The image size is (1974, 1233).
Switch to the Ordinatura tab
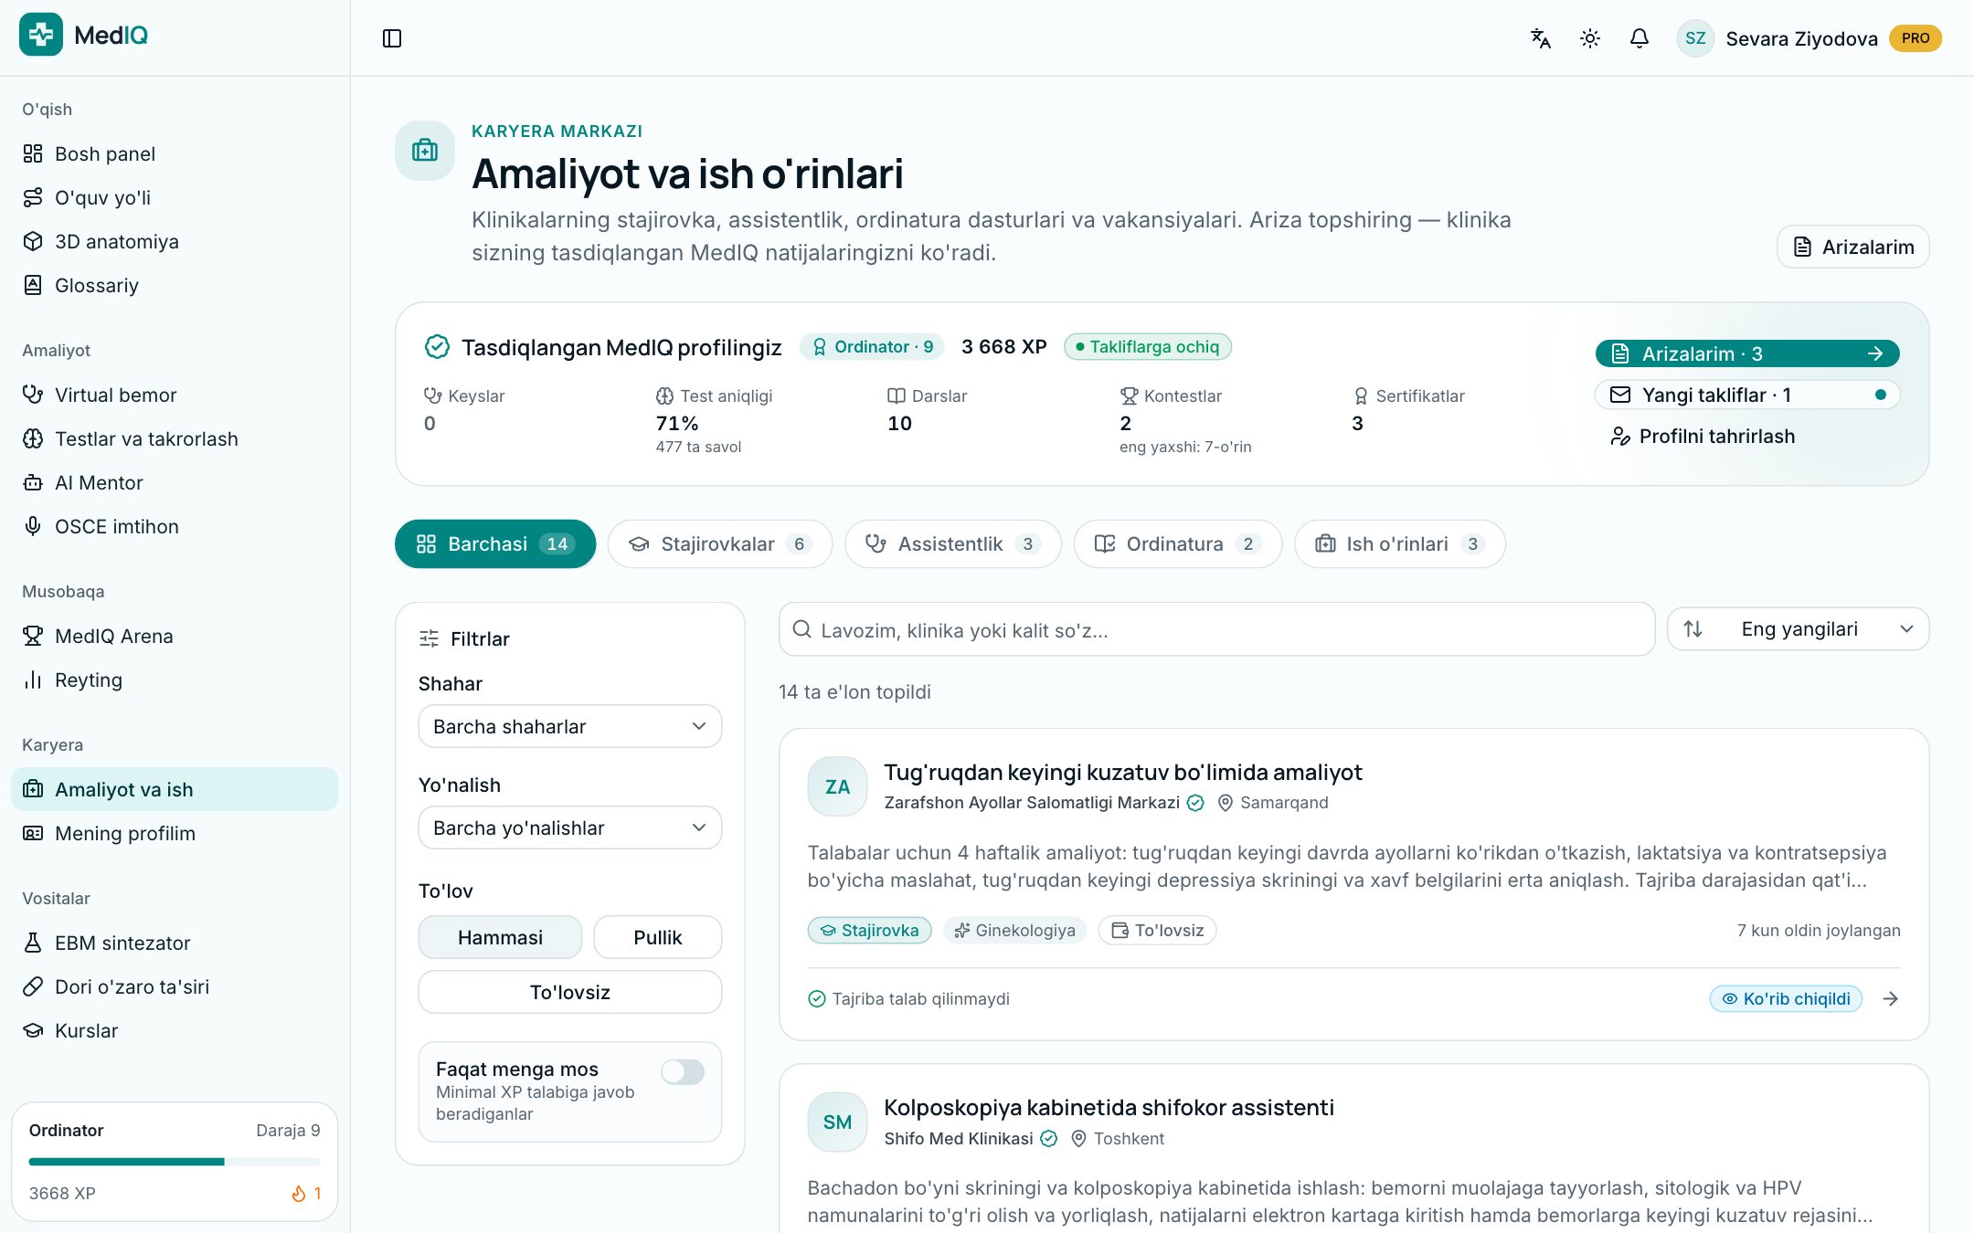pos(1178,544)
